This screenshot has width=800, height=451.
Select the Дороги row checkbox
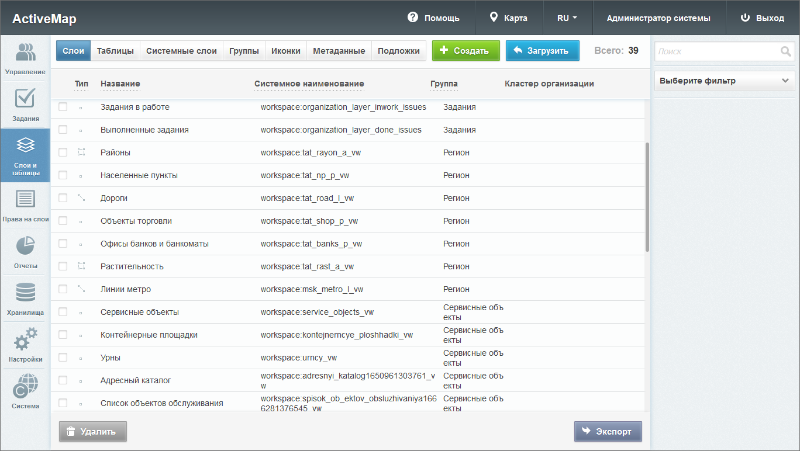pos(63,198)
